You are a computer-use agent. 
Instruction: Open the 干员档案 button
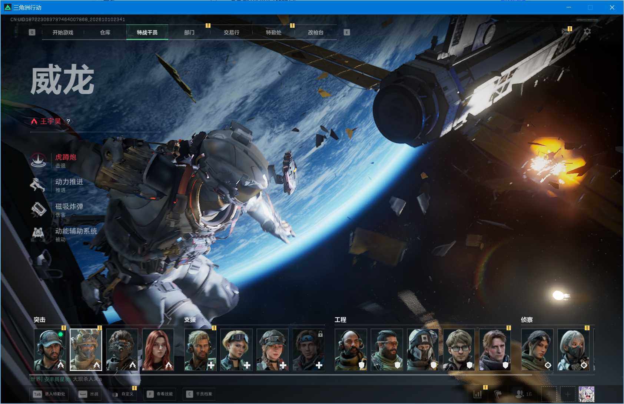(x=199, y=394)
